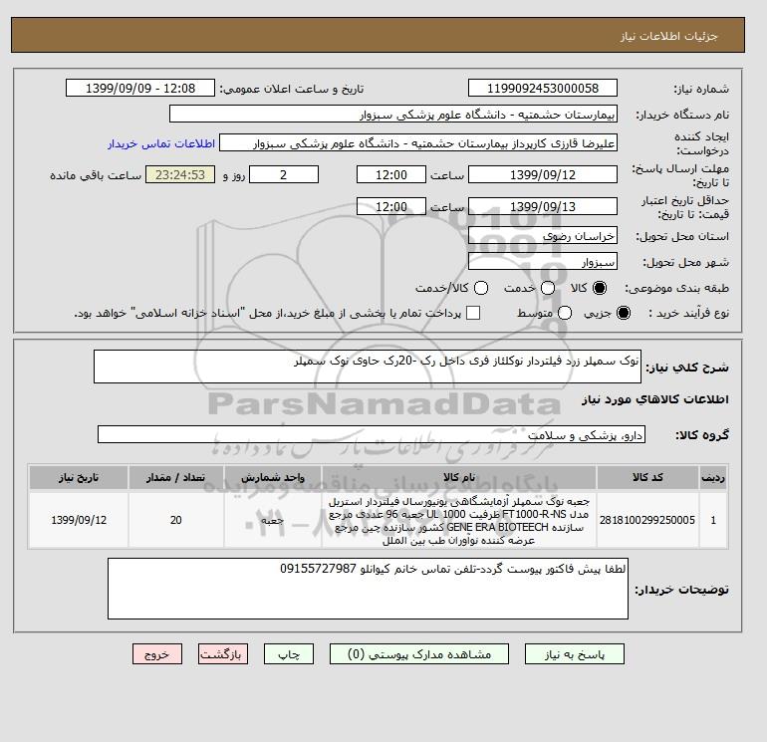Click the need number field 1199092453000058

[543, 88]
